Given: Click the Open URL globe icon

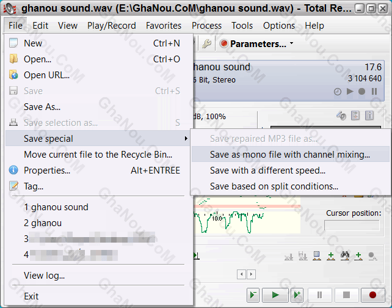Looking at the screenshot, I should click(13, 75).
